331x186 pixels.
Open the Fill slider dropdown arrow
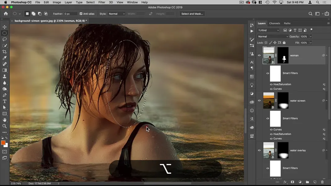pyautogui.click(x=311, y=43)
